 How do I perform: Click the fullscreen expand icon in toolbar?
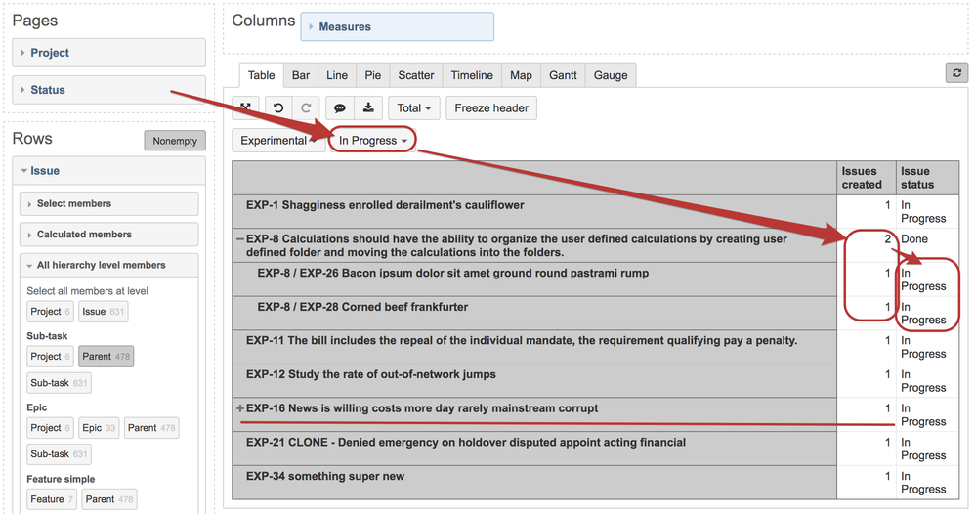point(245,107)
